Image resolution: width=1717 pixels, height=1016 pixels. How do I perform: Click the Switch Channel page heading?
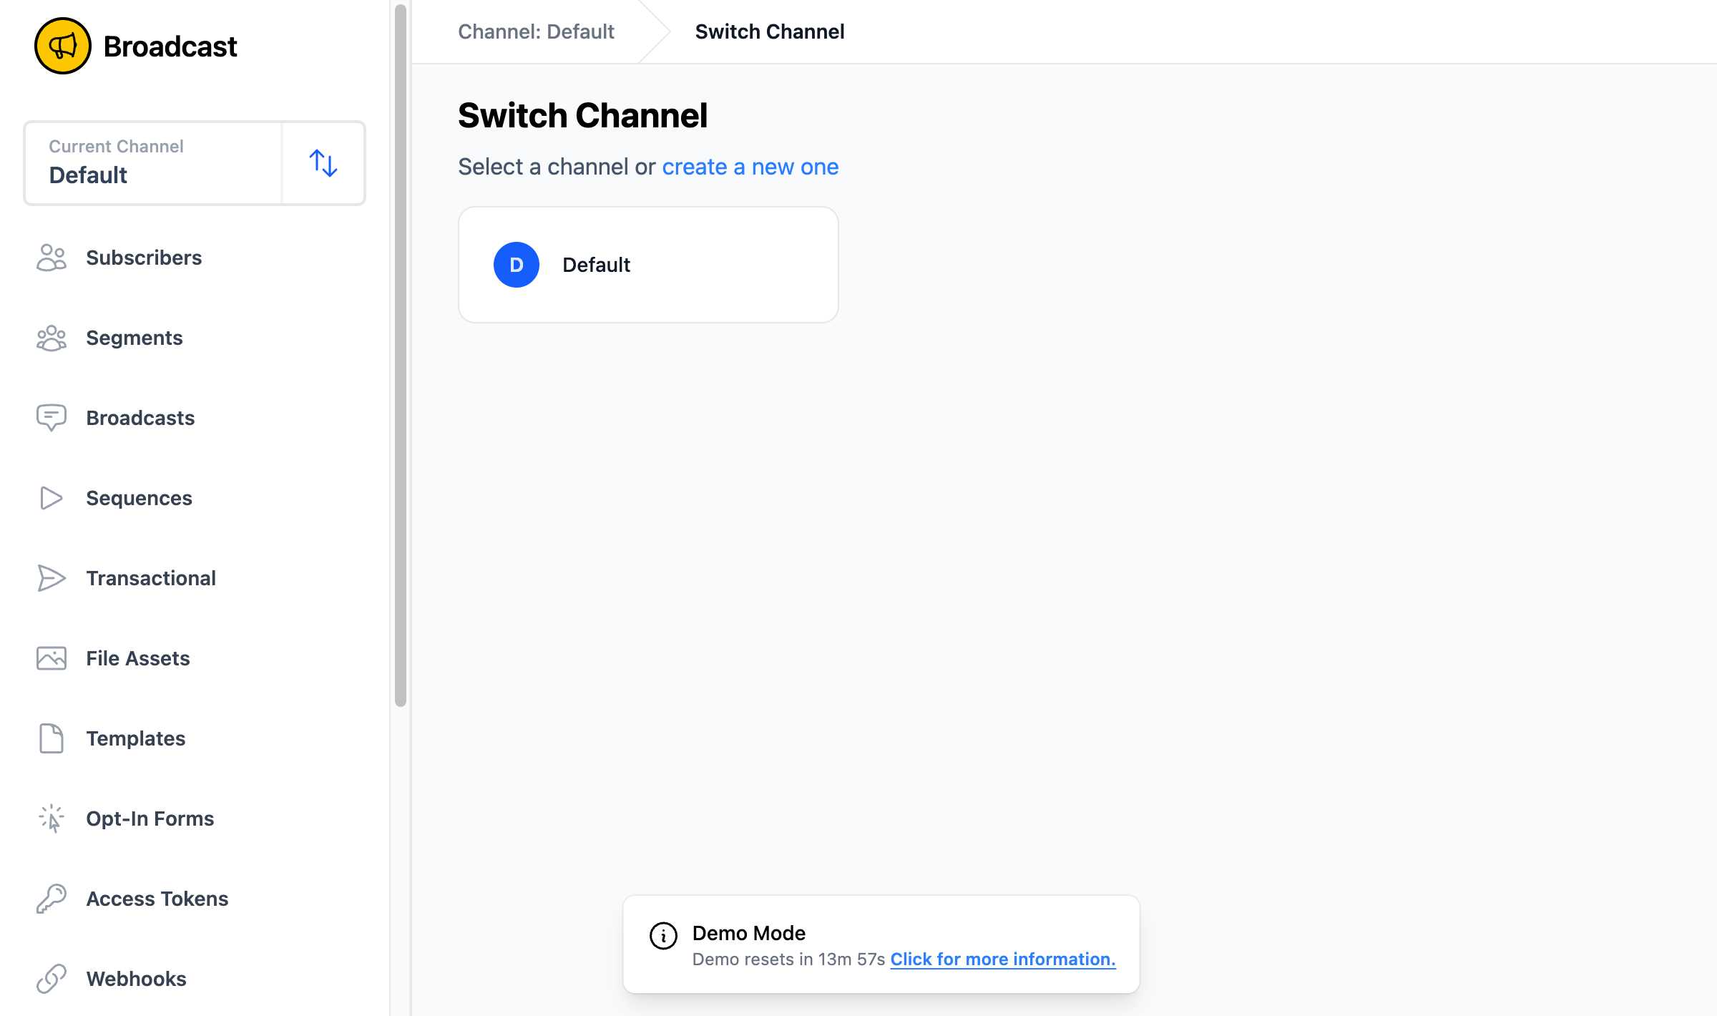pyautogui.click(x=582, y=115)
